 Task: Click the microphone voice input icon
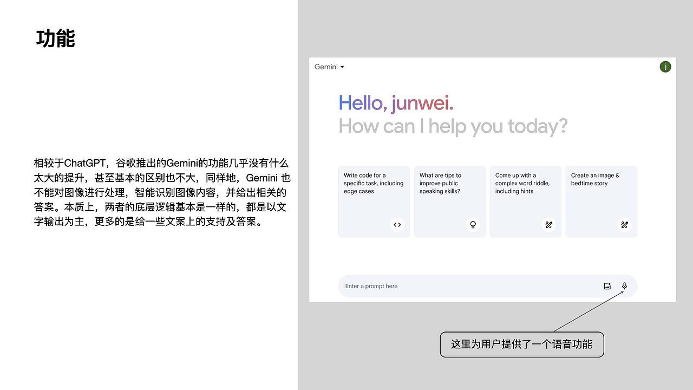pos(624,286)
